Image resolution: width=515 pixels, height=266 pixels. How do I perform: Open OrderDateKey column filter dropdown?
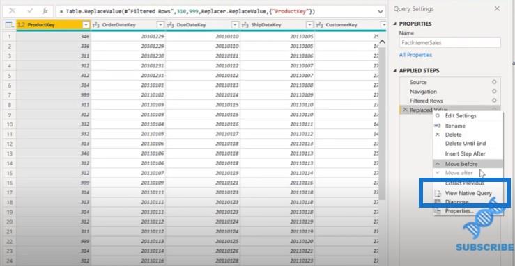(x=160, y=25)
